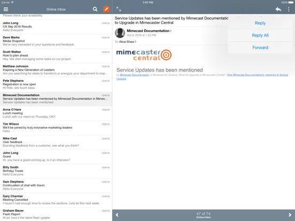Viewport: 295px width, 221px height.
Task: Open the Mimecast Documentation link in body
Action: coord(135,75)
